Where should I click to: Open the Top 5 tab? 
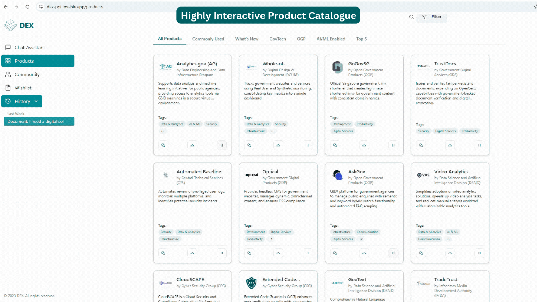(361, 39)
